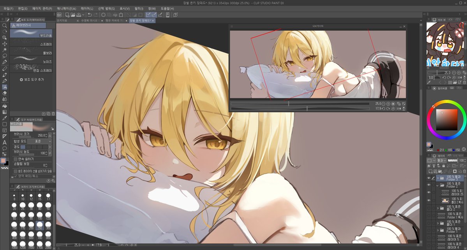This screenshot has width=467, height=250.
Task: Open save dropdown arrow in command bar
Action: 83,14
